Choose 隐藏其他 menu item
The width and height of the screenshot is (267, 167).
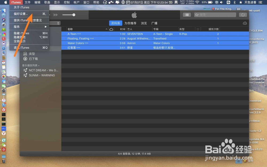click(x=29, y=37)
